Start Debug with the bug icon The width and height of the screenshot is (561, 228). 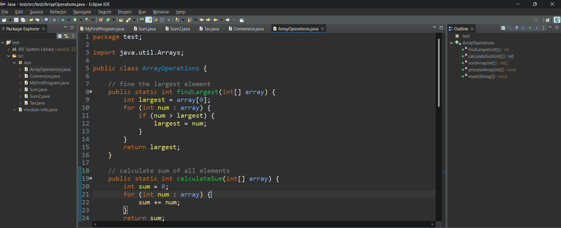tap(63, 20)
